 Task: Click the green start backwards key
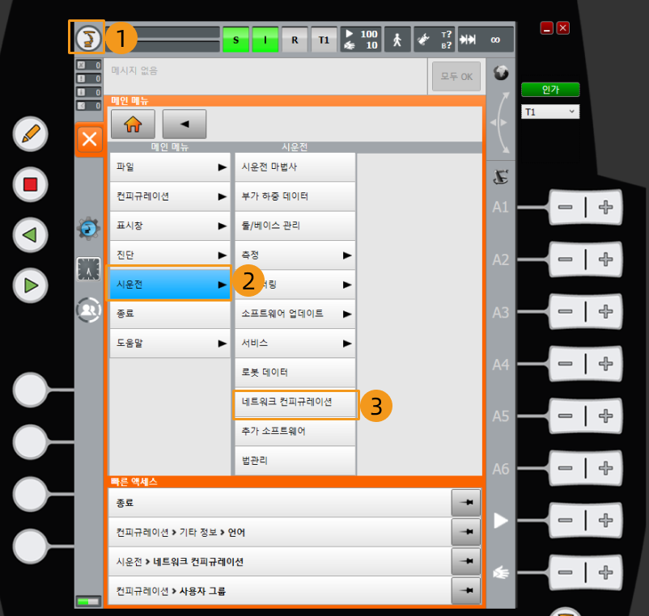pyautogui.click(x=30, y=234)
